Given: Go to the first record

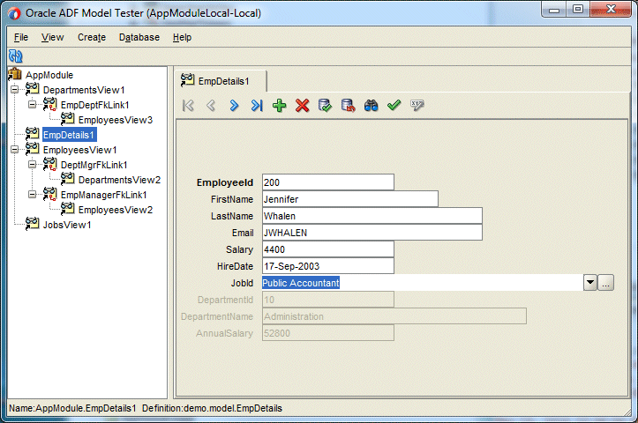Looking at the screenshot, I should 188,106.
